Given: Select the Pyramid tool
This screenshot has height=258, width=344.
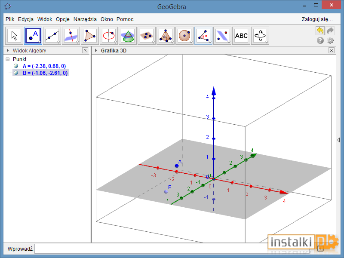Looking at the screenshot, I should coord(166,36).
